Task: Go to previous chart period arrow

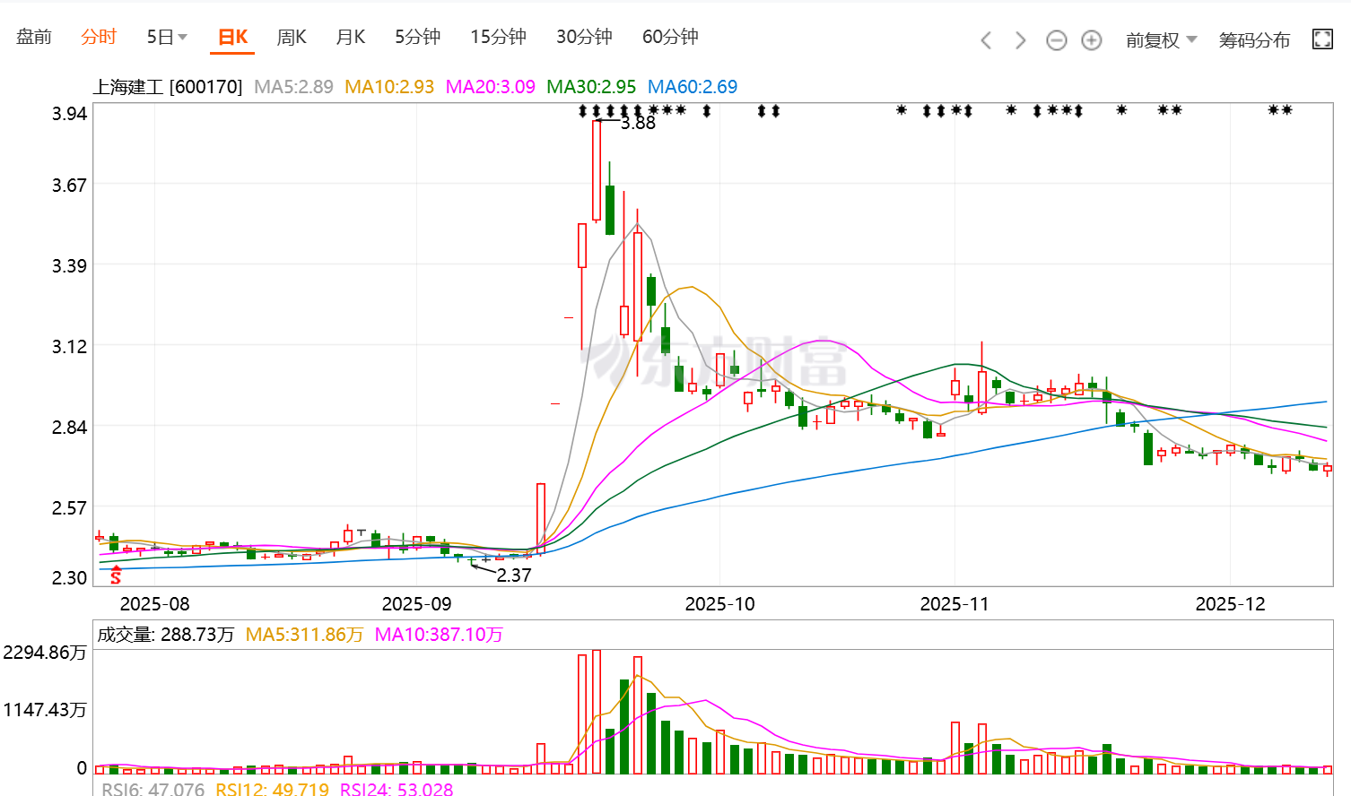Action: click(986, 40)
